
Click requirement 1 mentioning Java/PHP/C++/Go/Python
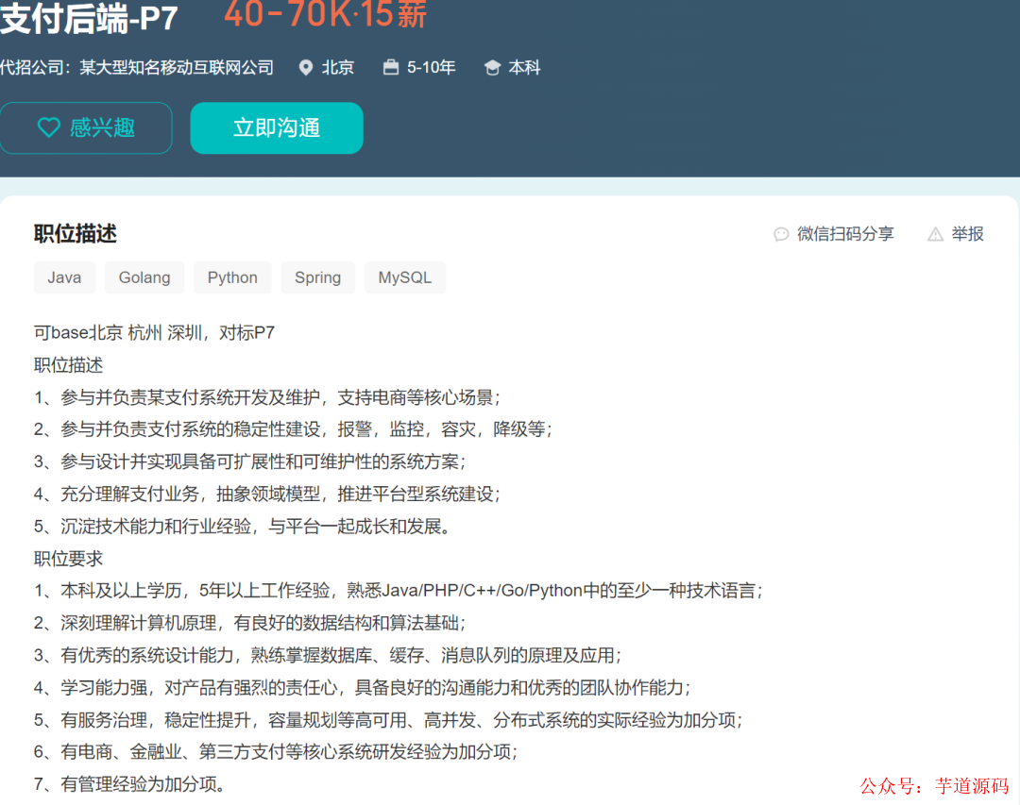399,591
